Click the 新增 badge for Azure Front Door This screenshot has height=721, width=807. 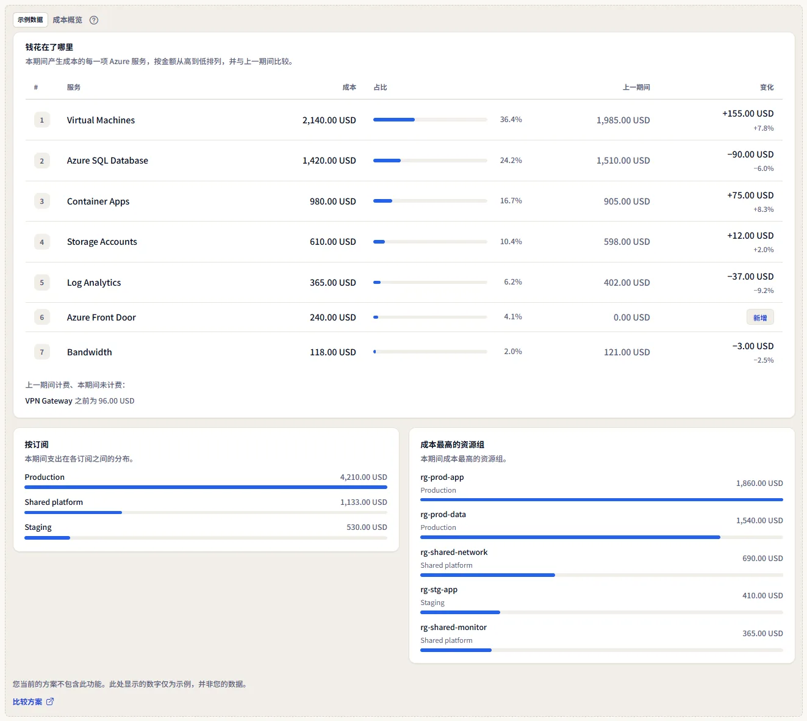(x=760, y=317)
